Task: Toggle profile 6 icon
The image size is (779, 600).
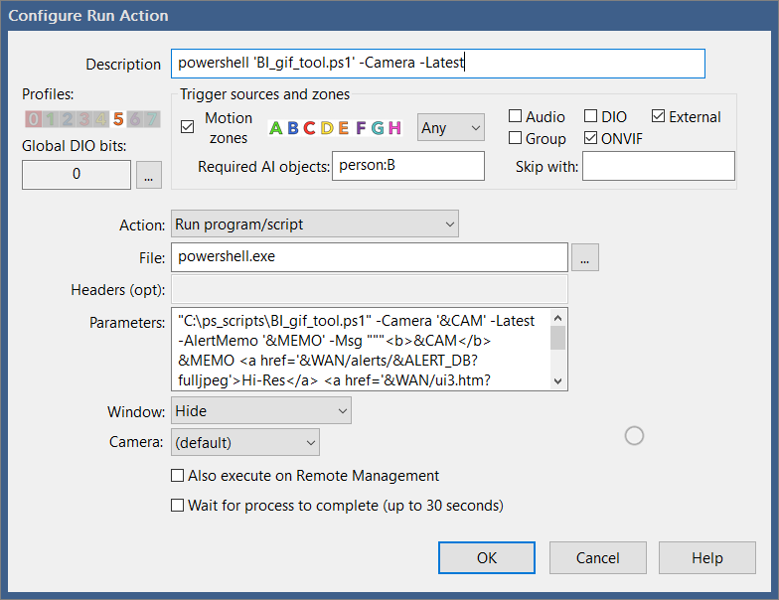Action: point(135,119)
